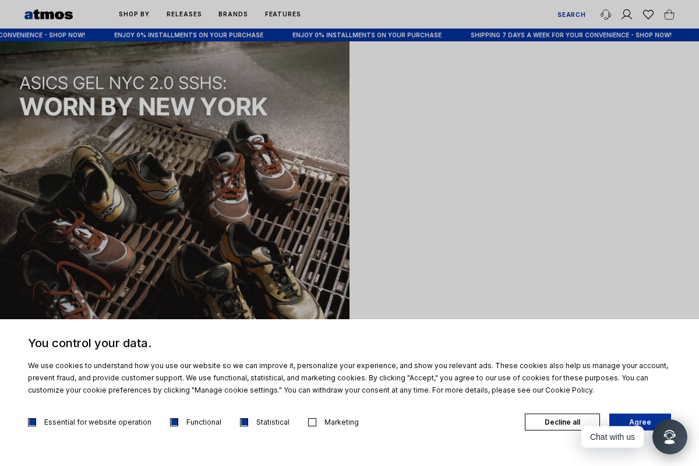Open the chat support bubble icon
The height and width of the screenshot is (466, 699).
[x=669, y=436]
